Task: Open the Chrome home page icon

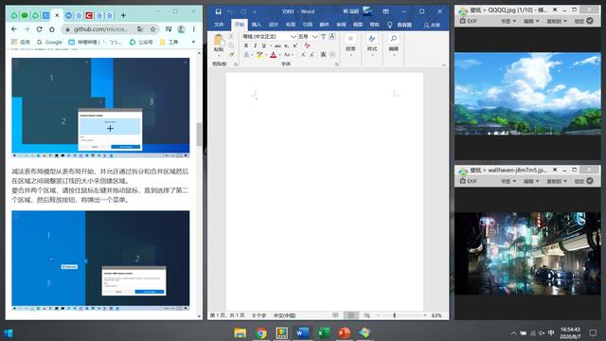Action: [x=51, y=29]
